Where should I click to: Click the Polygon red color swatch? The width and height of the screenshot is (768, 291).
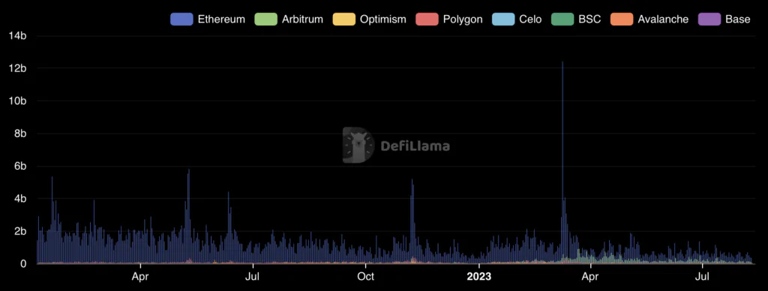point(427,19)
